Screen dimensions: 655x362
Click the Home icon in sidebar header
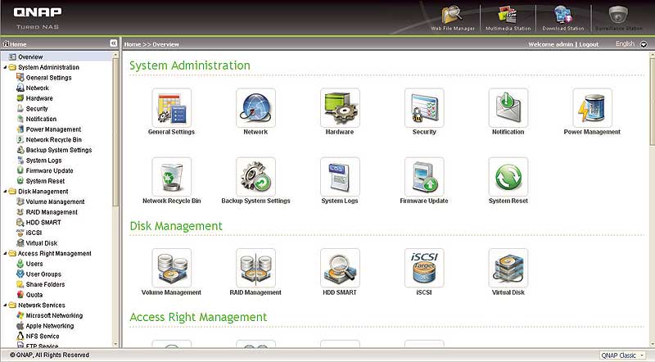point(6,43)
